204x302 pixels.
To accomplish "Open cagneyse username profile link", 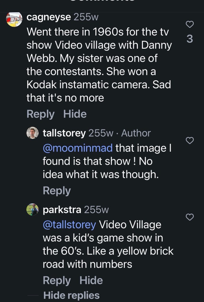I will point(49,17).
